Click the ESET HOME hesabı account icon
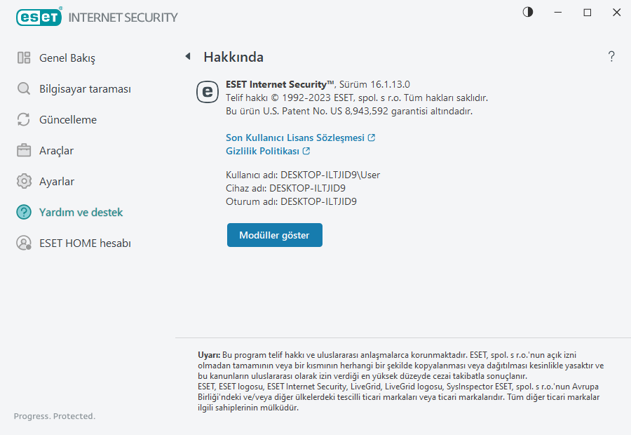Screen dimensions: 631x435 (24, 243)
